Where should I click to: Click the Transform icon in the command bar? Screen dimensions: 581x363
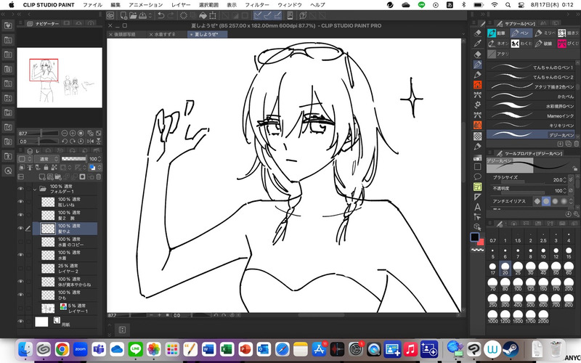[213, 15]
